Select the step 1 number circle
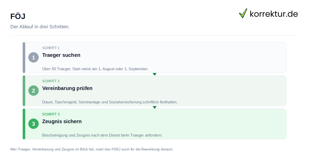Image resolution: width=309 pixels, height=162 pixels. click(33, 57)
